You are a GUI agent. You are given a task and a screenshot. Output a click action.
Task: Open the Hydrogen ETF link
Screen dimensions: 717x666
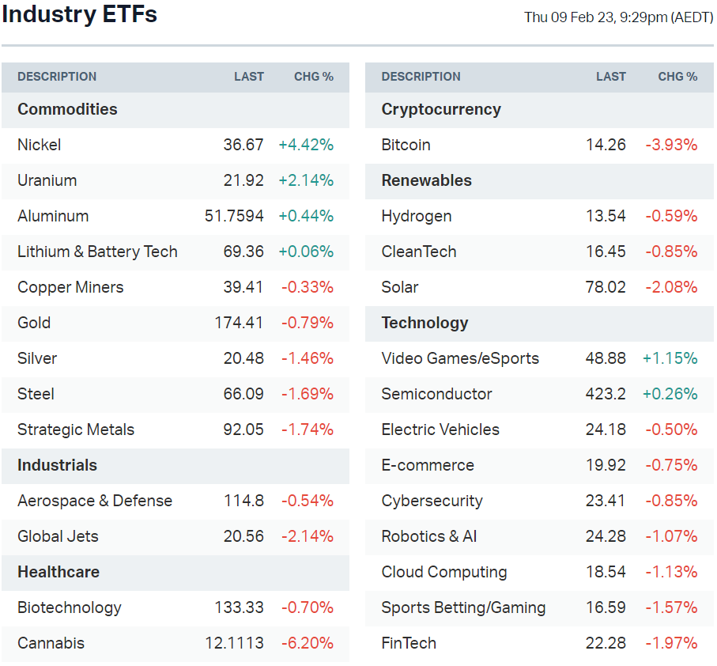click(x=417, y=216)
